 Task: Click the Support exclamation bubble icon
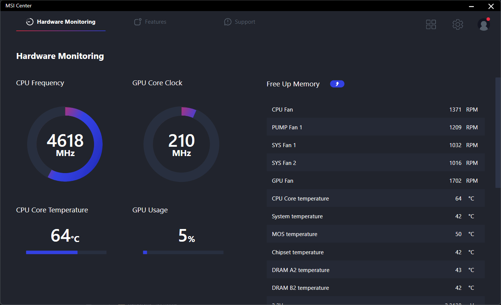(x=227, y=22)
